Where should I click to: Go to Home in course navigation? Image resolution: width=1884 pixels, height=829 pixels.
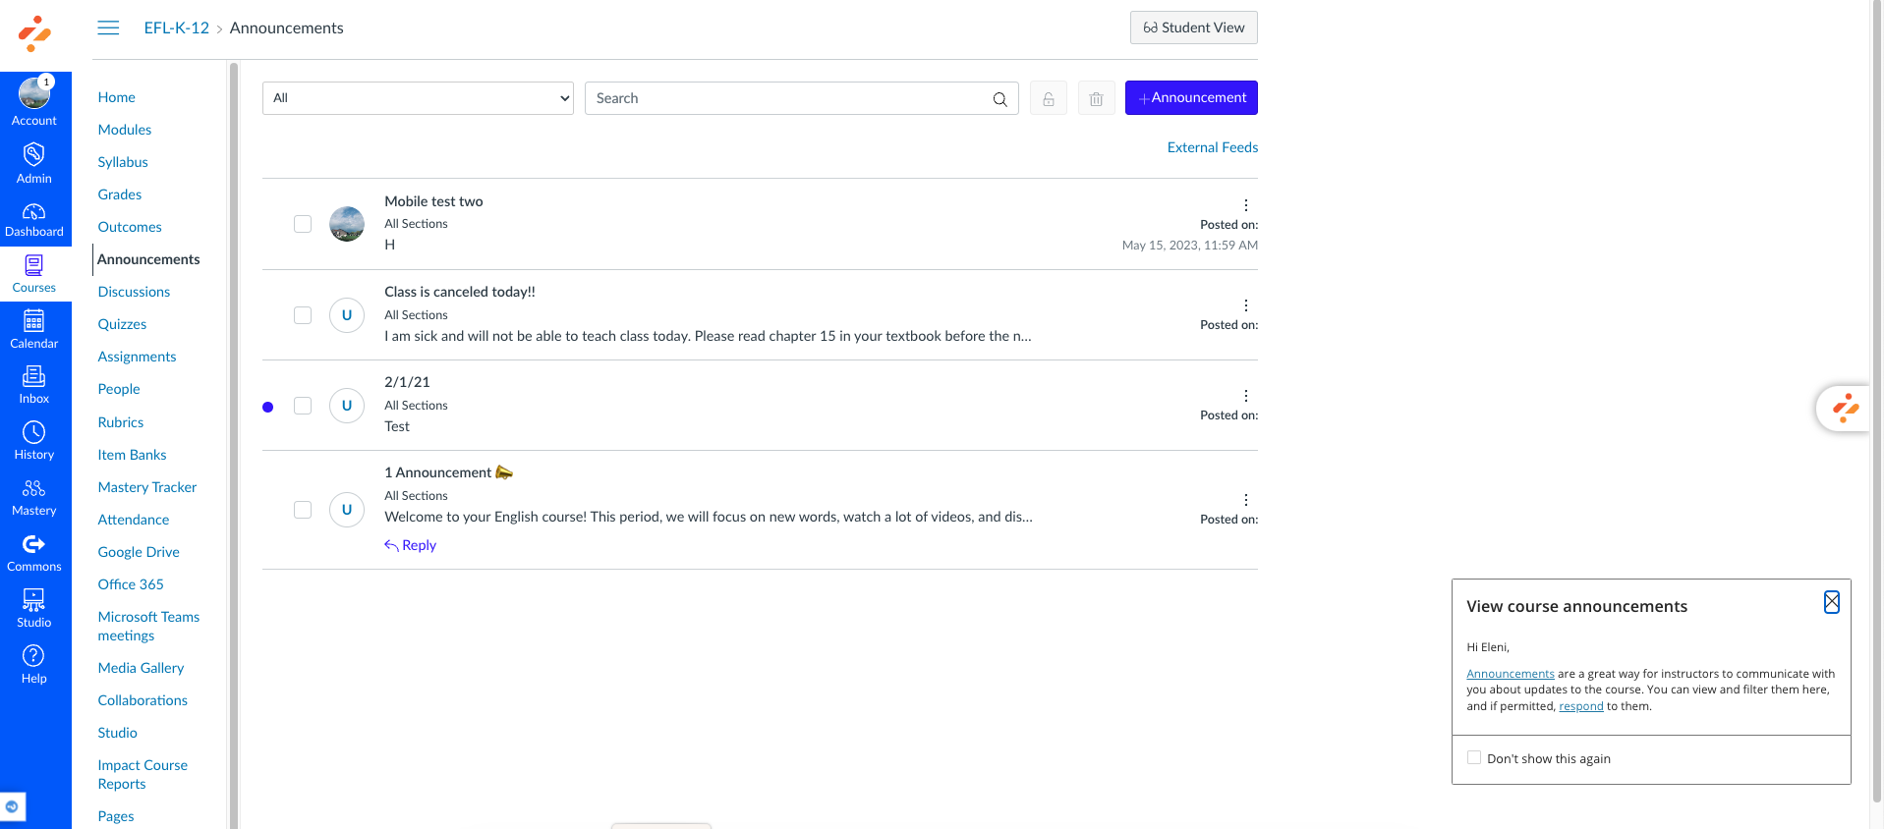(x=117, y=97)
